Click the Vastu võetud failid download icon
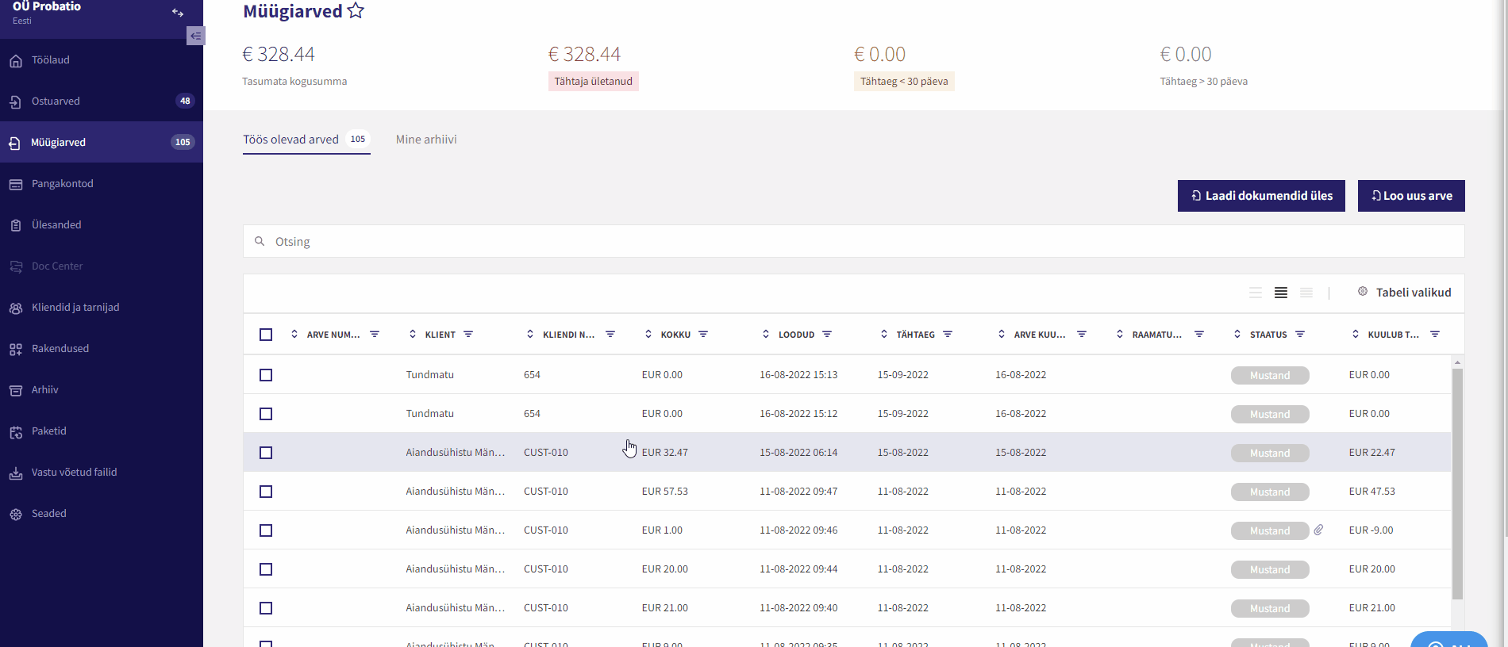Viewport: 1508px width, 647px height. tap(16, 473)
